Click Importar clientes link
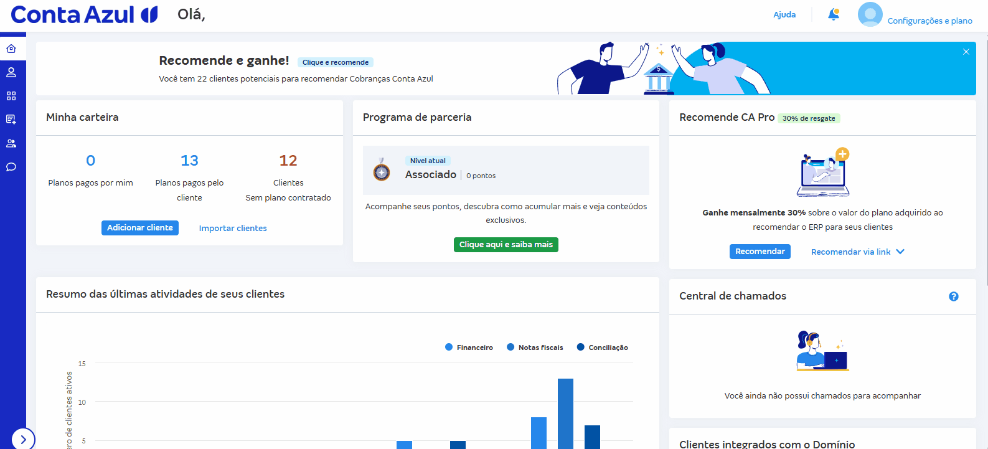This screenshot has width=988, height=449. [233, 229]
